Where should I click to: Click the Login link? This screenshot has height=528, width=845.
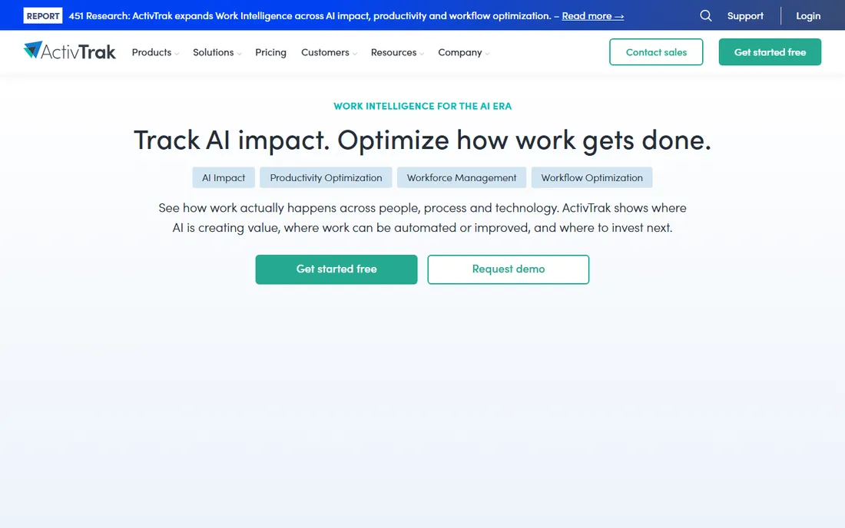[808, 15]
